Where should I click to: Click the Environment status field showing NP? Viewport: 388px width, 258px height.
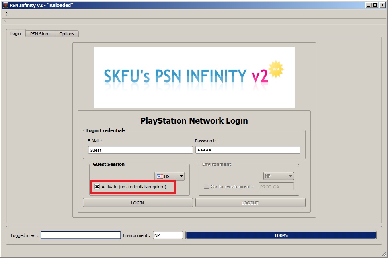(x=168, y=235)
